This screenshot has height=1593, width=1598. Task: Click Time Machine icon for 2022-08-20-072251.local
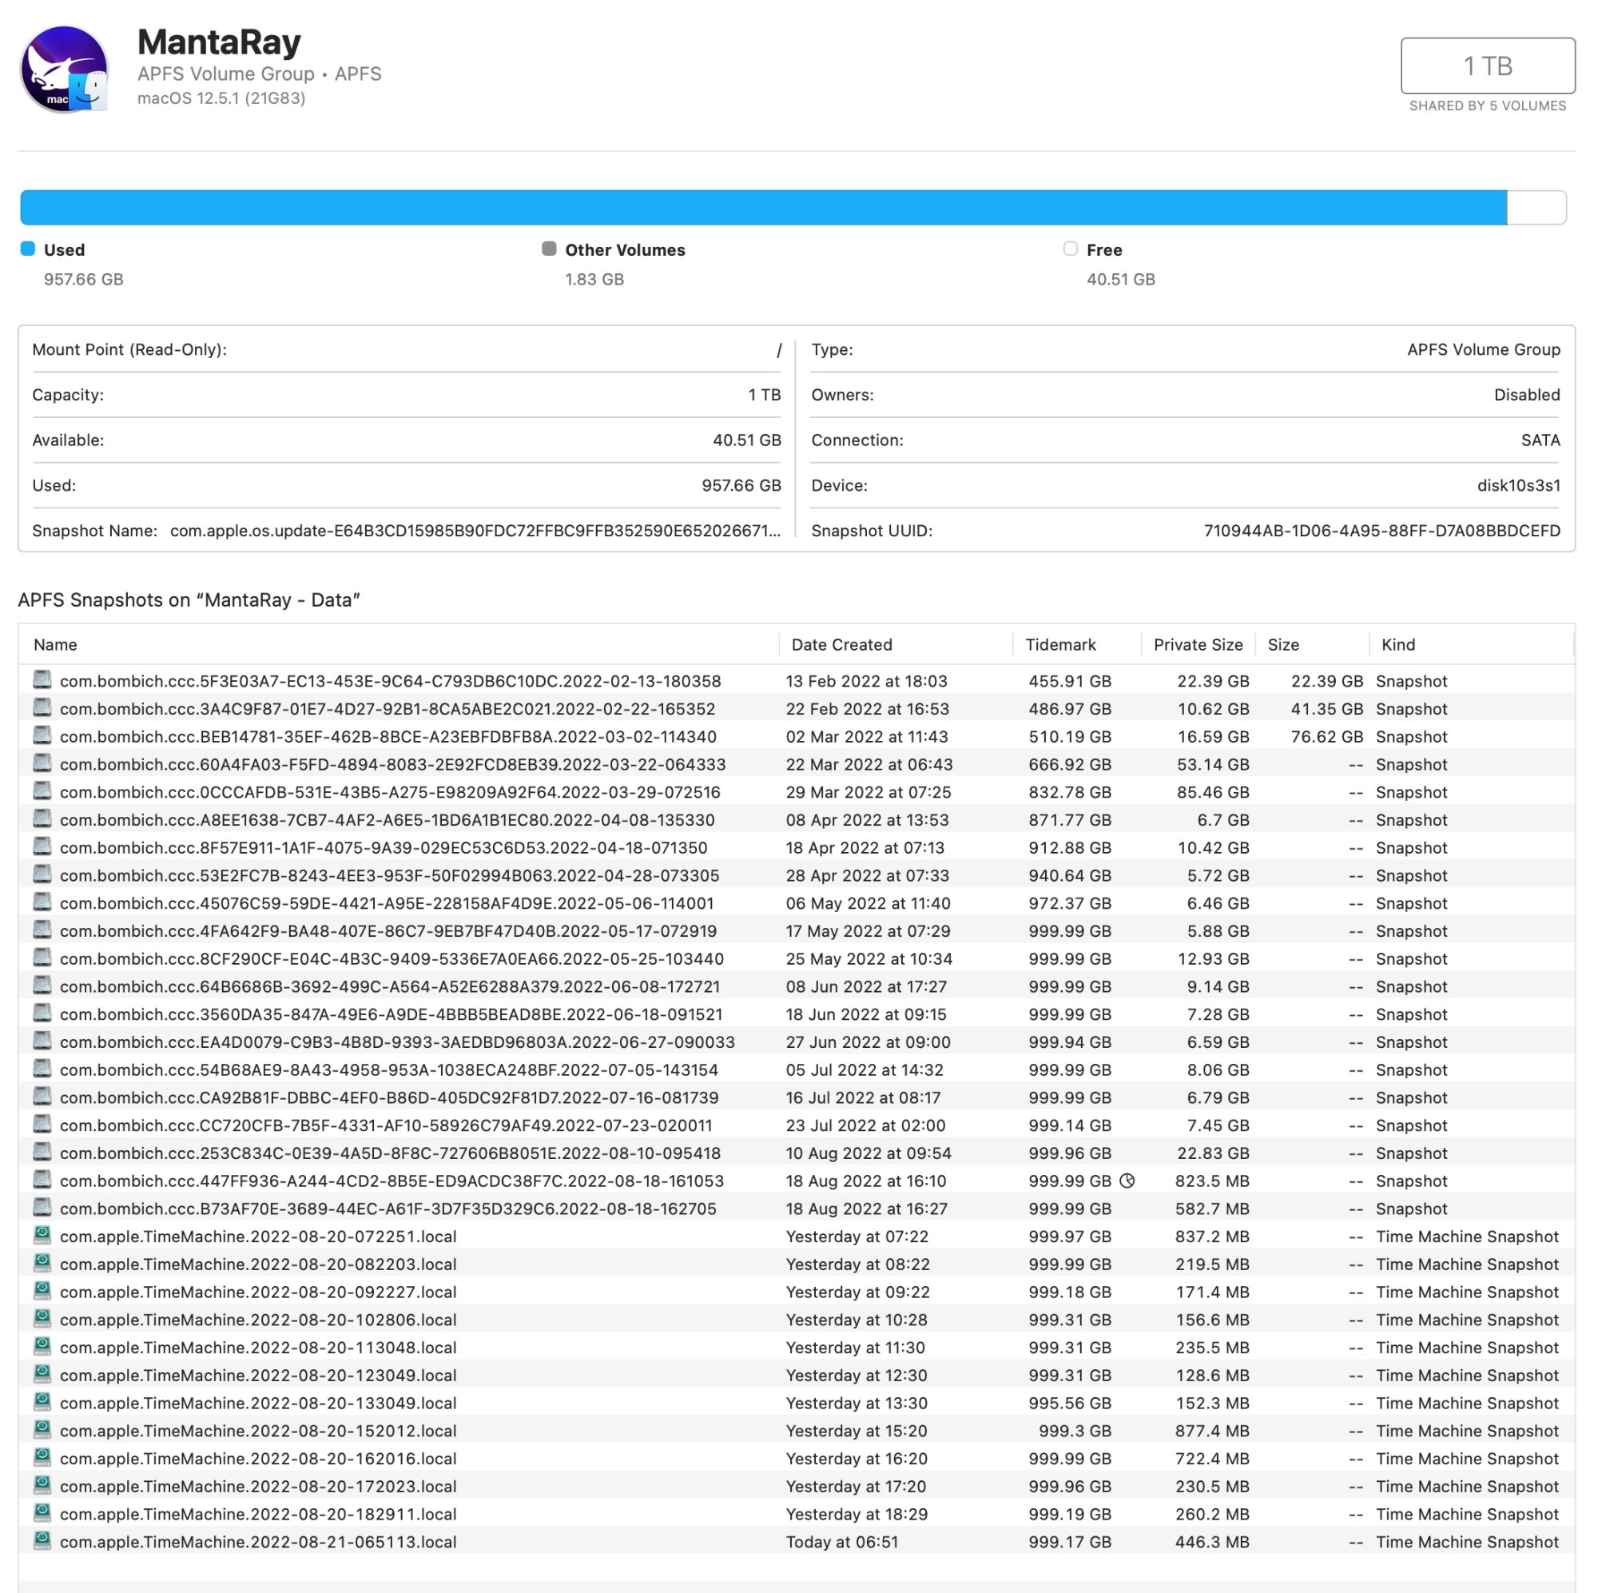point(42,1236)
